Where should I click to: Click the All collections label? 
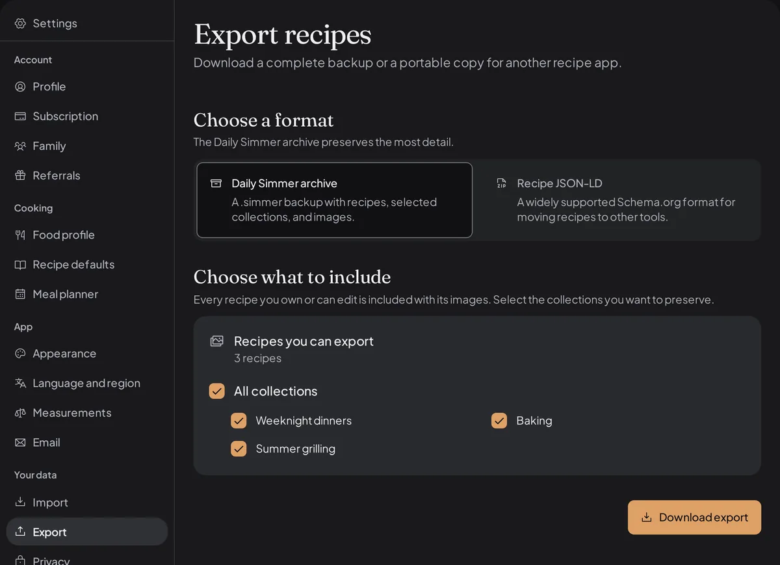(276, 391)
